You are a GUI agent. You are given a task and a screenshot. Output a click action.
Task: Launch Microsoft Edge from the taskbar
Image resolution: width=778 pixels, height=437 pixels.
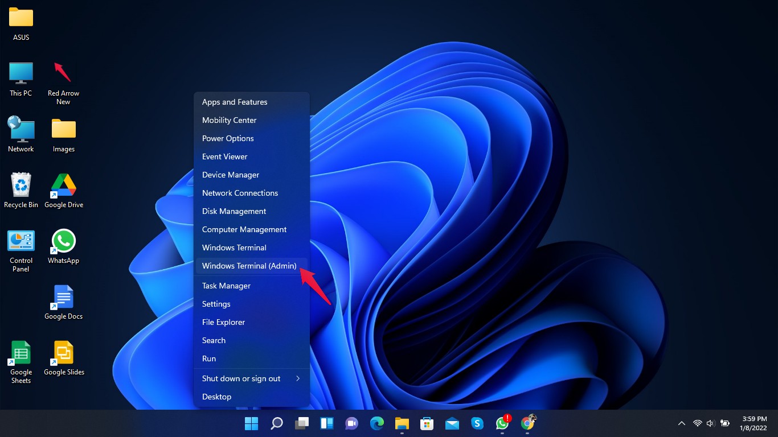[x=377, y=423]
